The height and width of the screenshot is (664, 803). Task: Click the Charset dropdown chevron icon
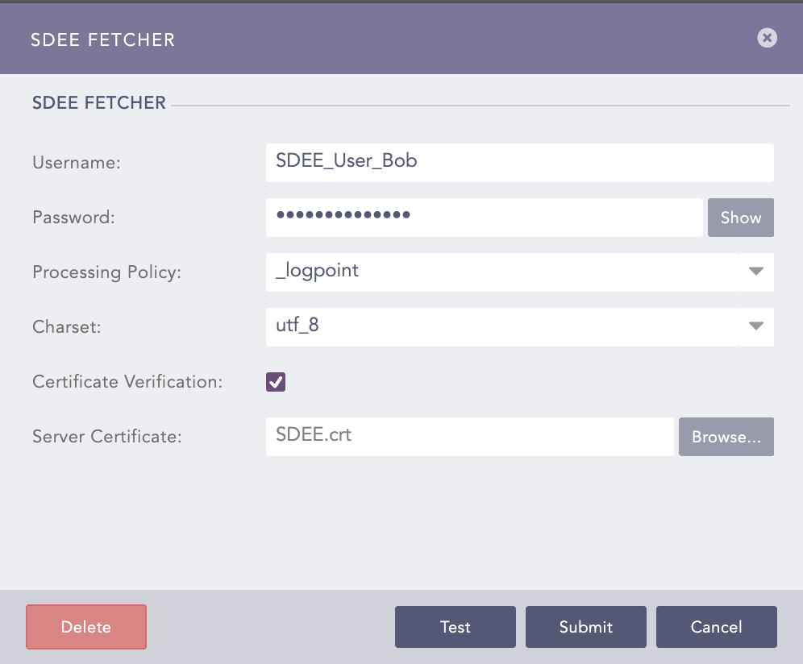point(755,327)
